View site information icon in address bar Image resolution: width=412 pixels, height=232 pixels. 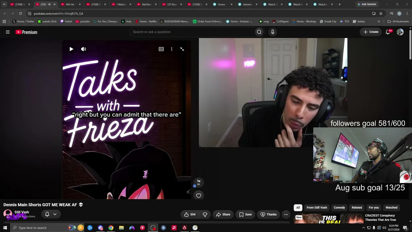coord(29,14)
